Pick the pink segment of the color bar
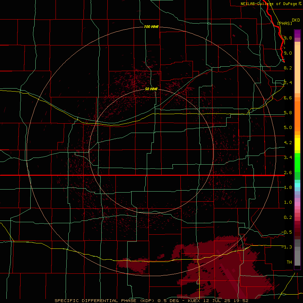The width and height of the screenshot is (303, 303). pos(297,204)
